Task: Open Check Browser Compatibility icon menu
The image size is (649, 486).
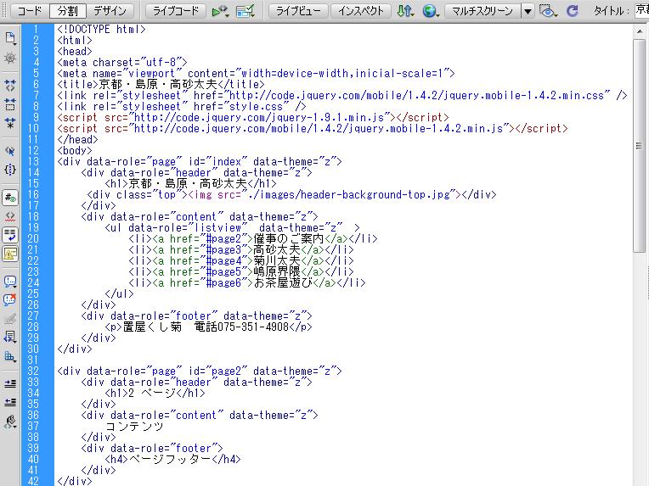Action: click(245, 11)
